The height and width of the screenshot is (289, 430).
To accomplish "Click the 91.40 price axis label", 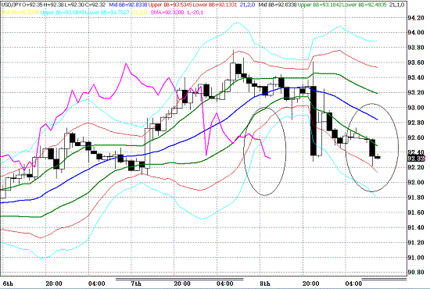I will click(x=416, y=227).
